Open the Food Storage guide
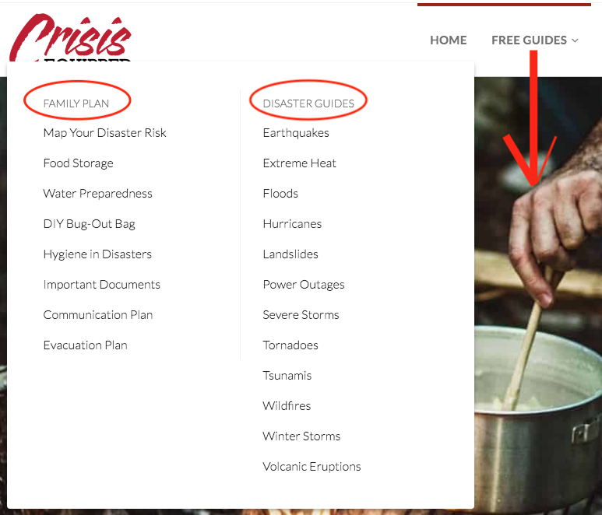This screenshot has width=602, height=515. pyautogui.click(x=79, y=163)
